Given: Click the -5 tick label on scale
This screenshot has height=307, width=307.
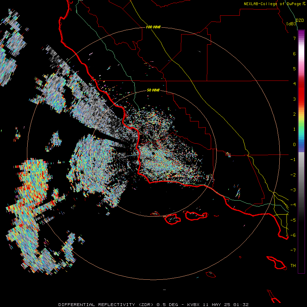Looking at the screenshot, I should tap(293, 220).
